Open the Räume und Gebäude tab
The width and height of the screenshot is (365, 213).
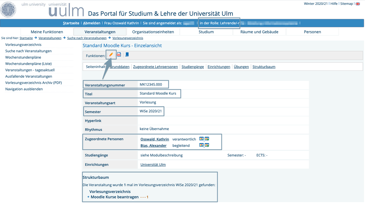tap(259, 32)
